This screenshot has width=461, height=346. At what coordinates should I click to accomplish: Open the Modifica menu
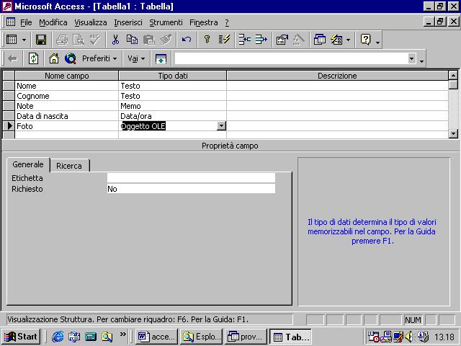53,22
